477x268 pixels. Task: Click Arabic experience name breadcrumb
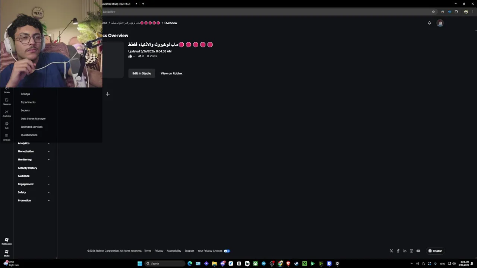tap(136, 23)
